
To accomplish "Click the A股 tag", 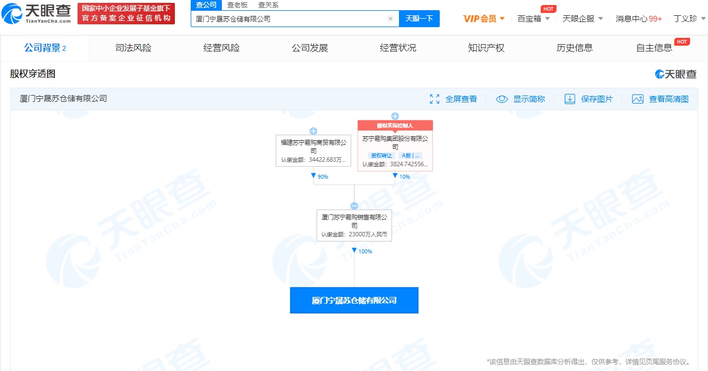I will pyautogui.click(x=410, y=156).
